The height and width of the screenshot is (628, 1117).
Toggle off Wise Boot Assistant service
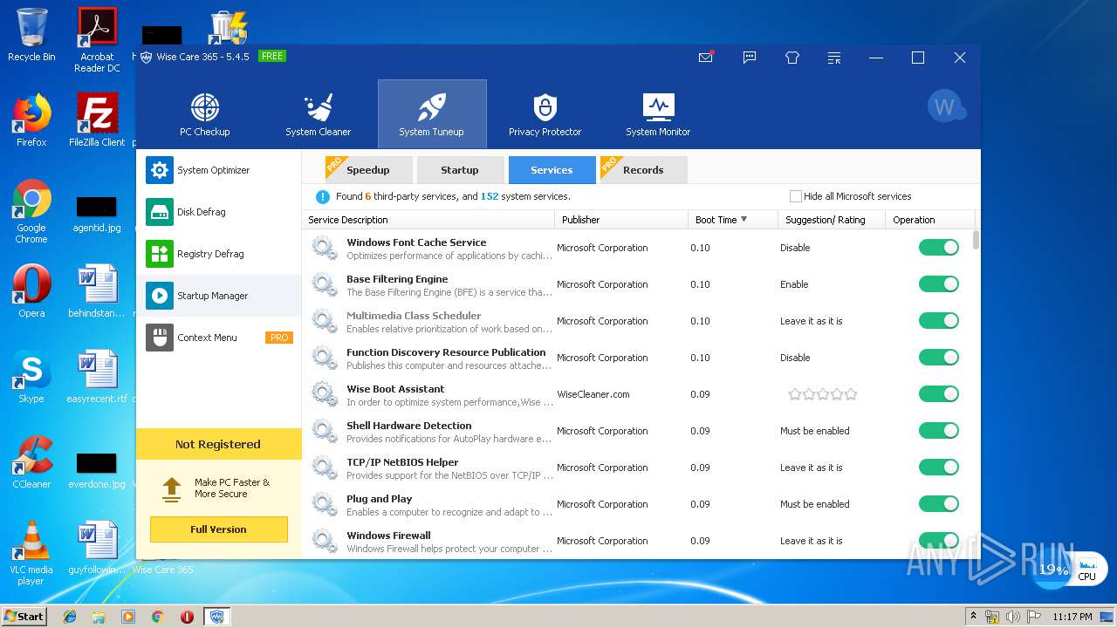(939, 394)
